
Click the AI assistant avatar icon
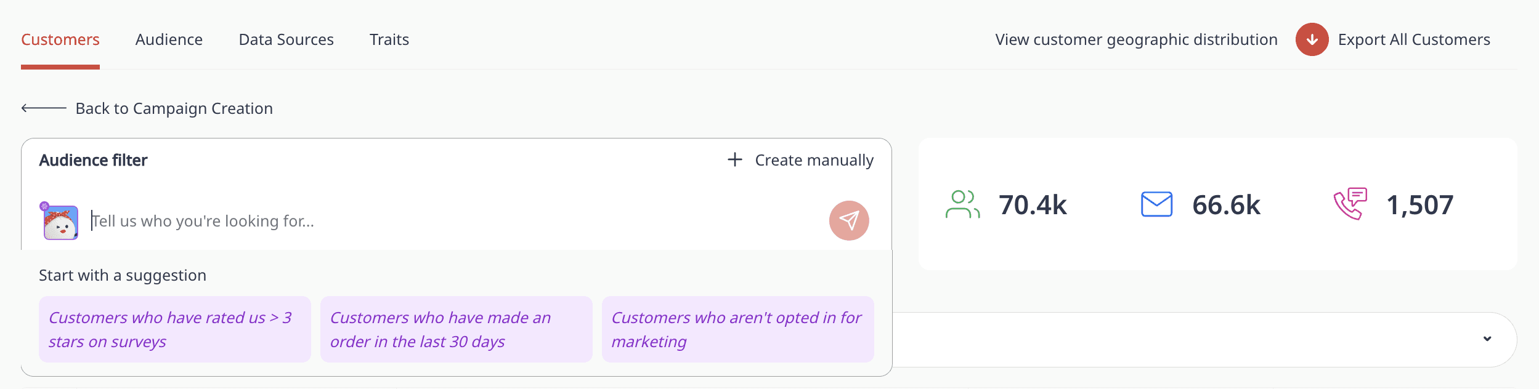(60, 221)
